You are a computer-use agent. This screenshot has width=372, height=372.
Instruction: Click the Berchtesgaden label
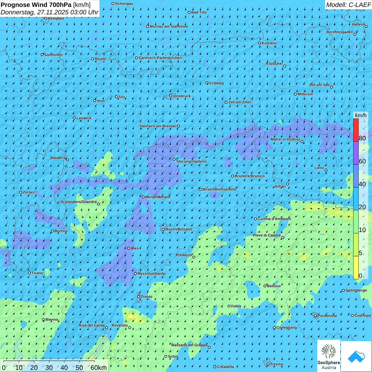click(x=340, y=32)
